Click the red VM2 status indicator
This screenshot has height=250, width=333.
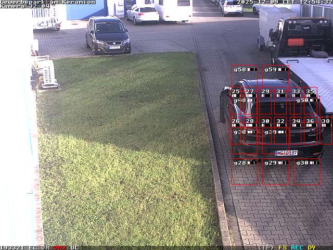(60, 247)
